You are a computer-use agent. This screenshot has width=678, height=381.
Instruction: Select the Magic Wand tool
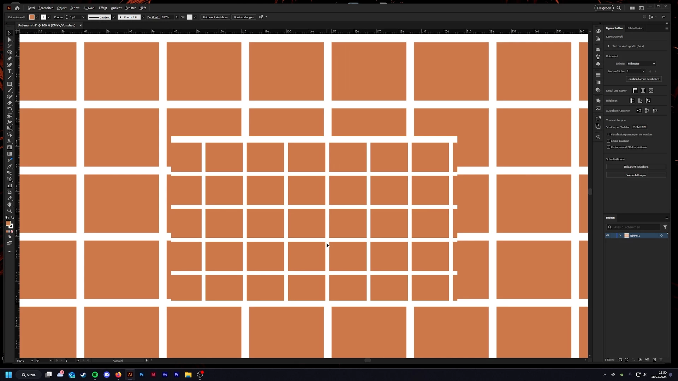pyautogui.click(x=10, y=46)
